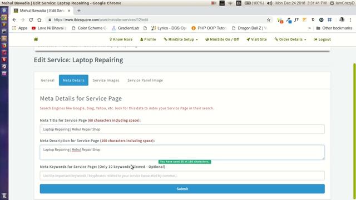356x200 pixels.
Task: Click the Meta Title for Service Page field
Action: pyautogui.click(x=182, y=129)
